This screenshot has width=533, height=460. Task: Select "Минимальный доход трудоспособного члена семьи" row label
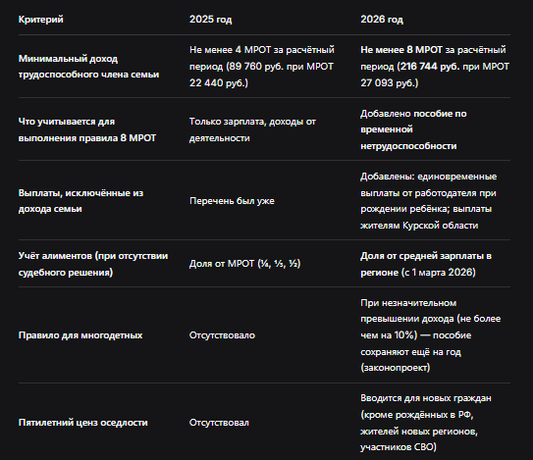(88, 67)
